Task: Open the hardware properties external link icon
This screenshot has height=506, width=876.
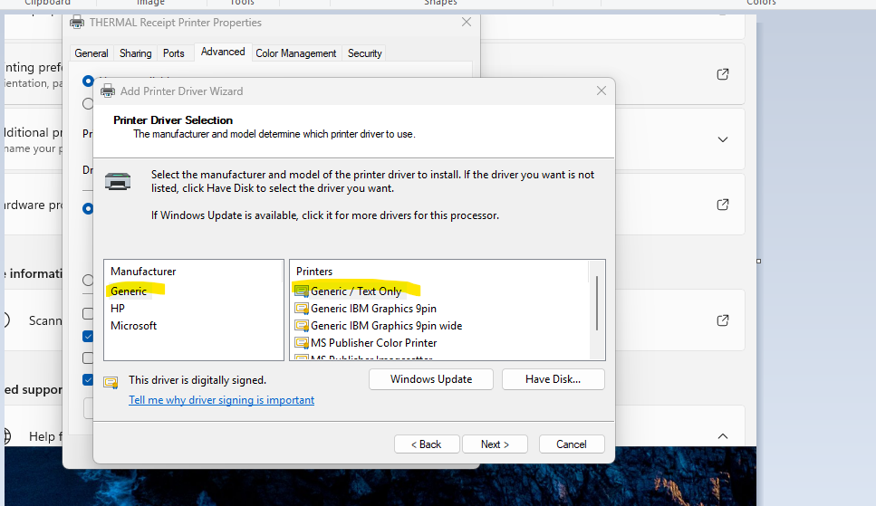Action: (x=722, y=205)
